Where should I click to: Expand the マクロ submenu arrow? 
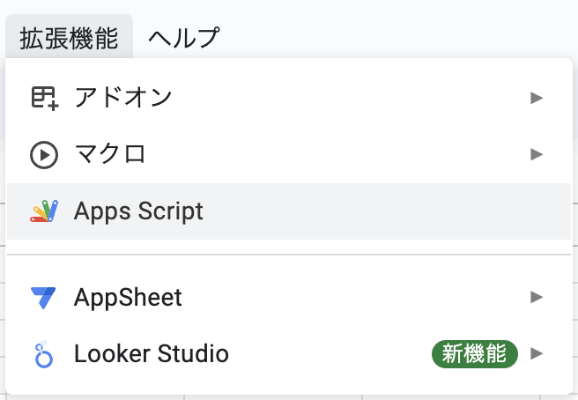(x=537, y=154)
